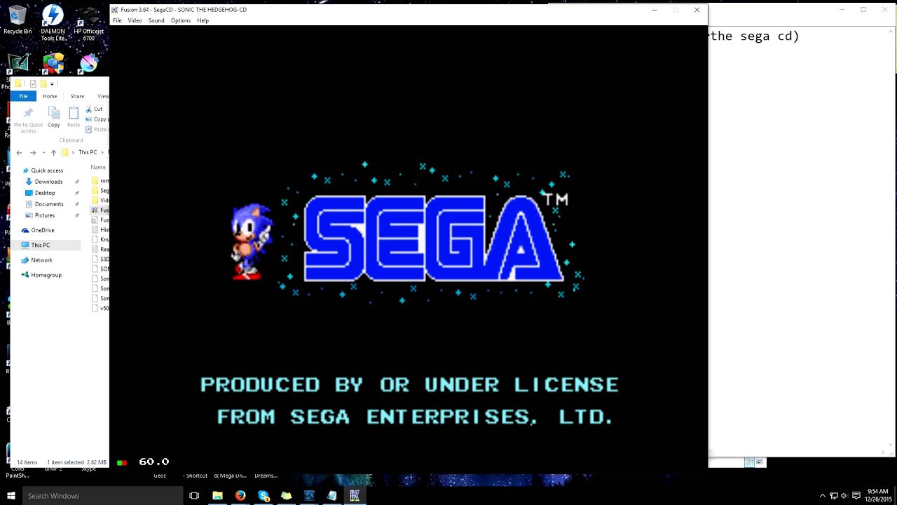The width and height of the screenshot is (897, 505).
Task: Open the Options menu in Fusion
Action: click(180, 20)
